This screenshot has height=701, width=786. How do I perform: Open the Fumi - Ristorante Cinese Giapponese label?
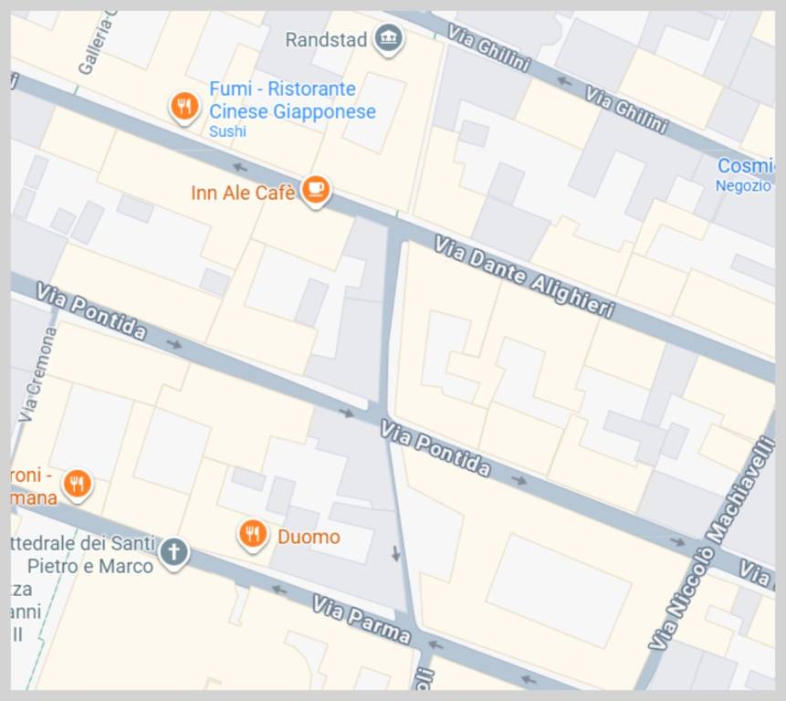292,100
